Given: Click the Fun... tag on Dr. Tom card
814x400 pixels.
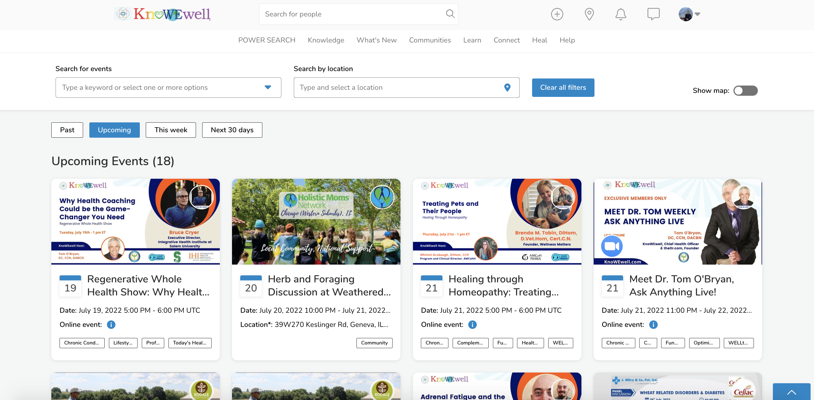Looking at the screenshot, I should click(x=673, y=343).
